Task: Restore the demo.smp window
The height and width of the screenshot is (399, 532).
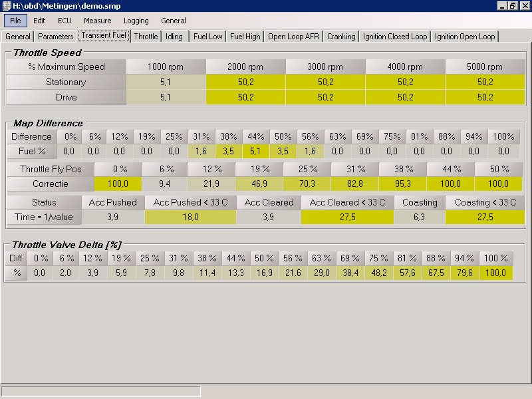Action: point(512,6)
